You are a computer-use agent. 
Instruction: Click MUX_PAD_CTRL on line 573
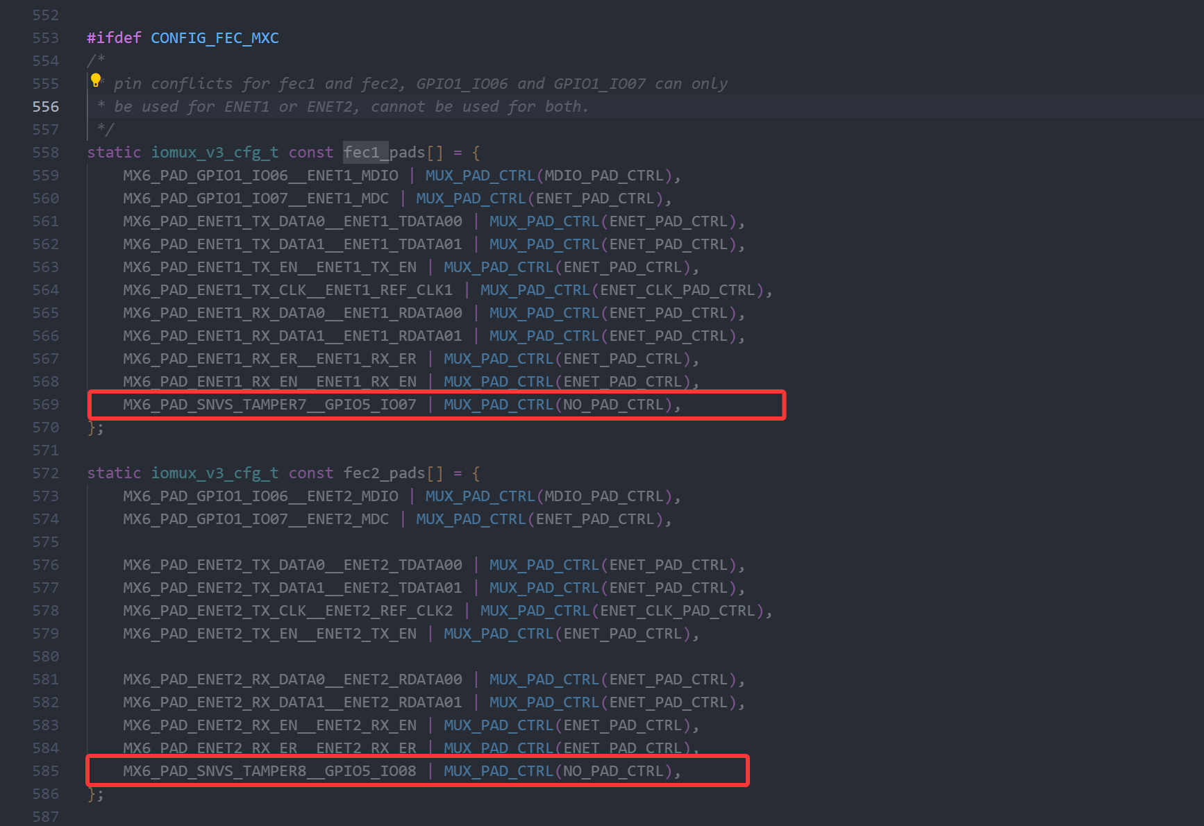pyautogui.click(x=479, y=496)
